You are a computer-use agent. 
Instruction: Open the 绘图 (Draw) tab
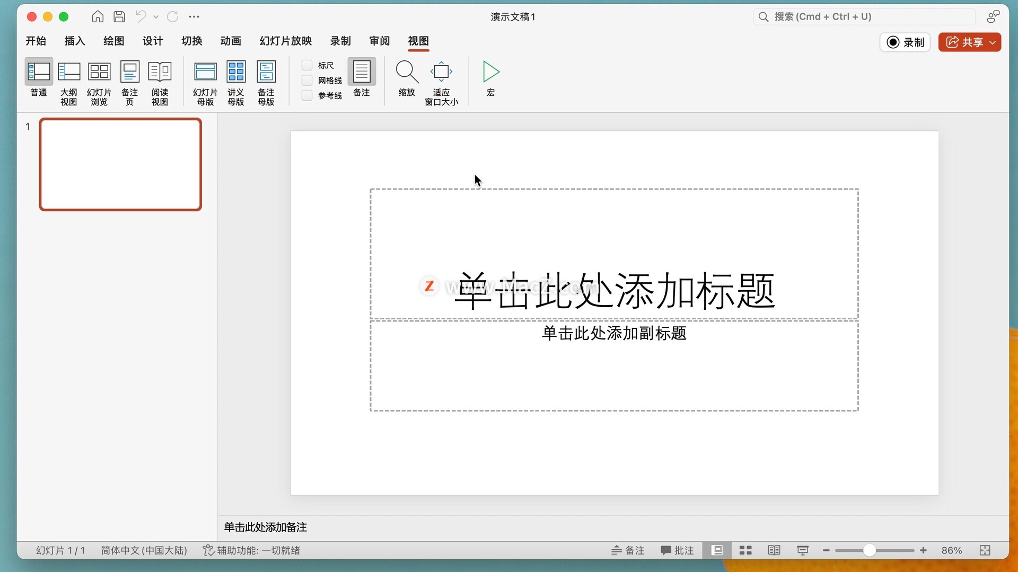pos(114,41)
